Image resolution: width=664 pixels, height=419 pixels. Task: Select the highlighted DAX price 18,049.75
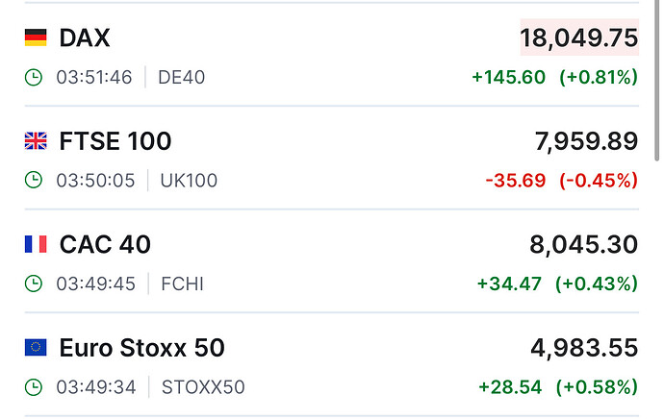(579, 37)
